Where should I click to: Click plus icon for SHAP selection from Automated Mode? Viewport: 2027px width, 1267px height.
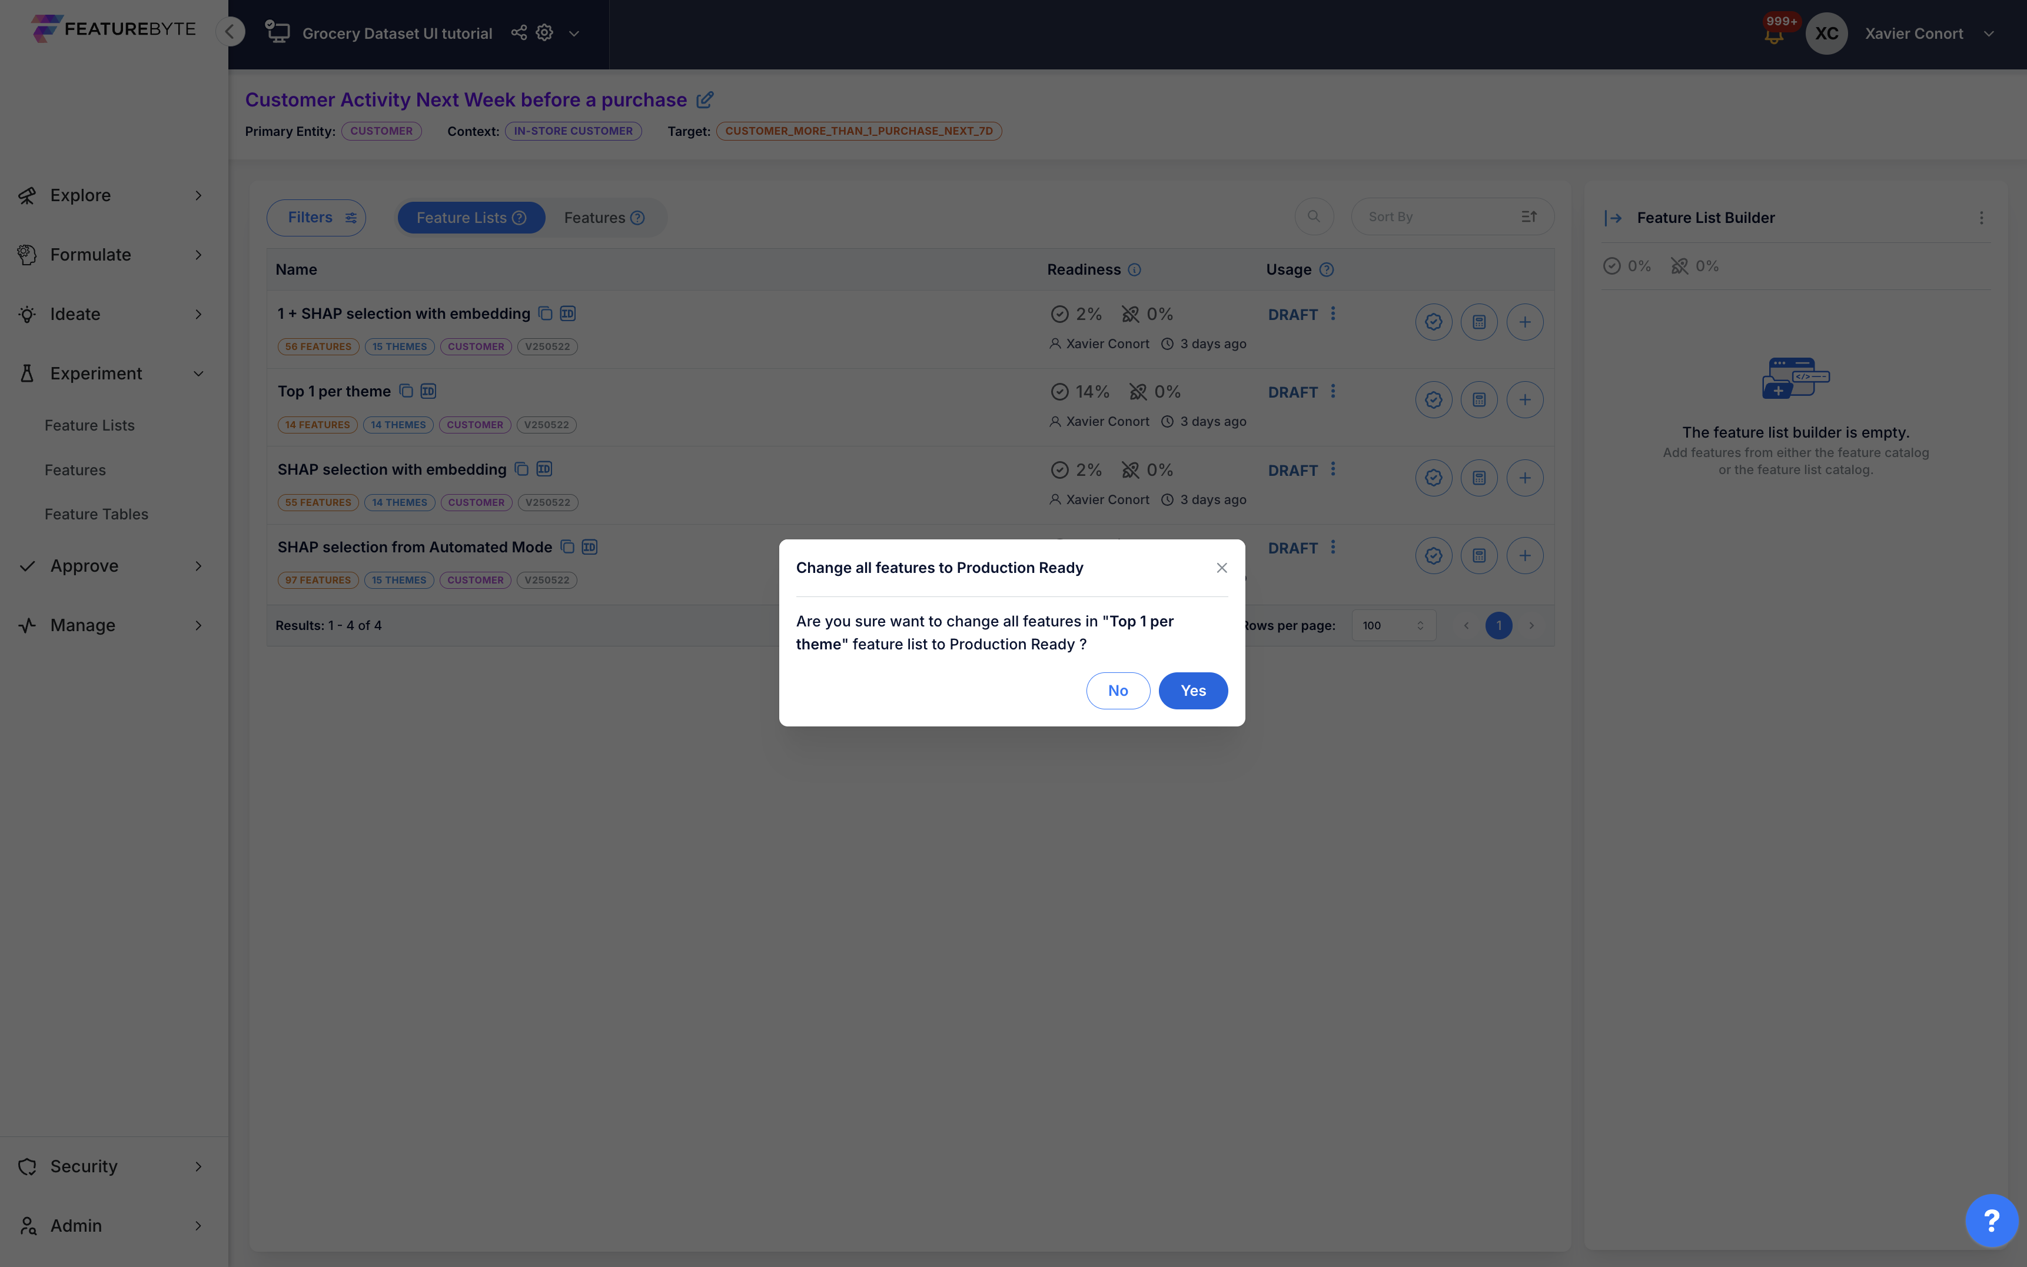click(1524, 556)
